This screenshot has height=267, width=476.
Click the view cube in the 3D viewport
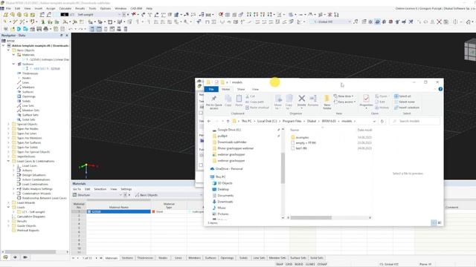[x=470, y=51]
